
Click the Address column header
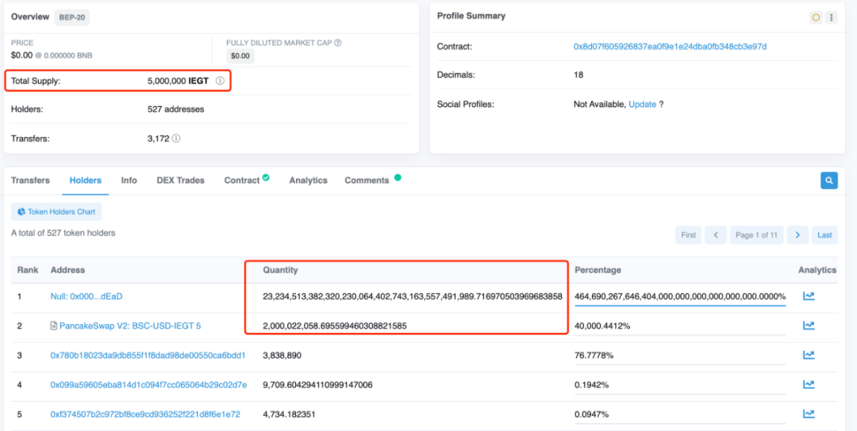[x=67, y=270]
